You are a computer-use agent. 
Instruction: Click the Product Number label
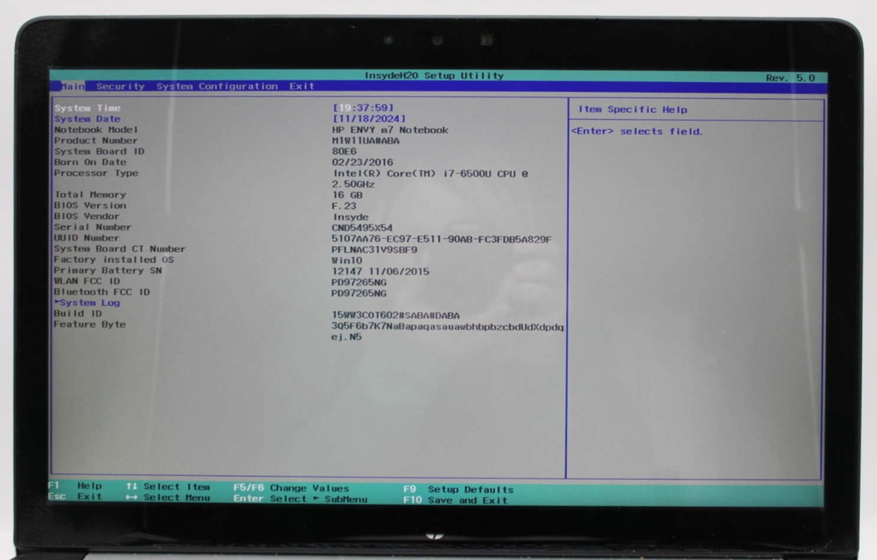coord(96,141)
